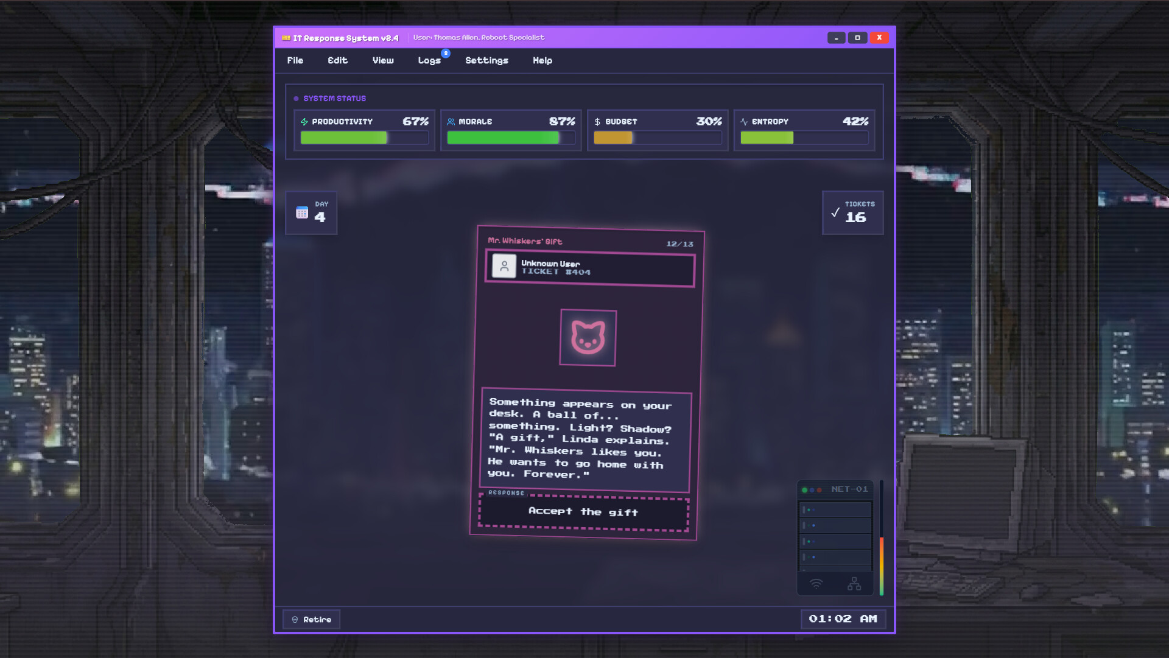Toggle the red status light on NET-01
This screenshot has width=1169, height=658.
click(x=820, y=490)
